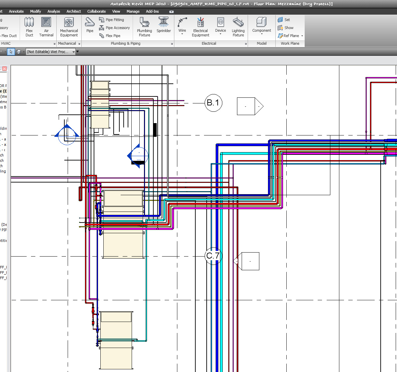This screenshot has height=372, width=397.
Task: Select the Pipe tool
Action: point(89,27)
